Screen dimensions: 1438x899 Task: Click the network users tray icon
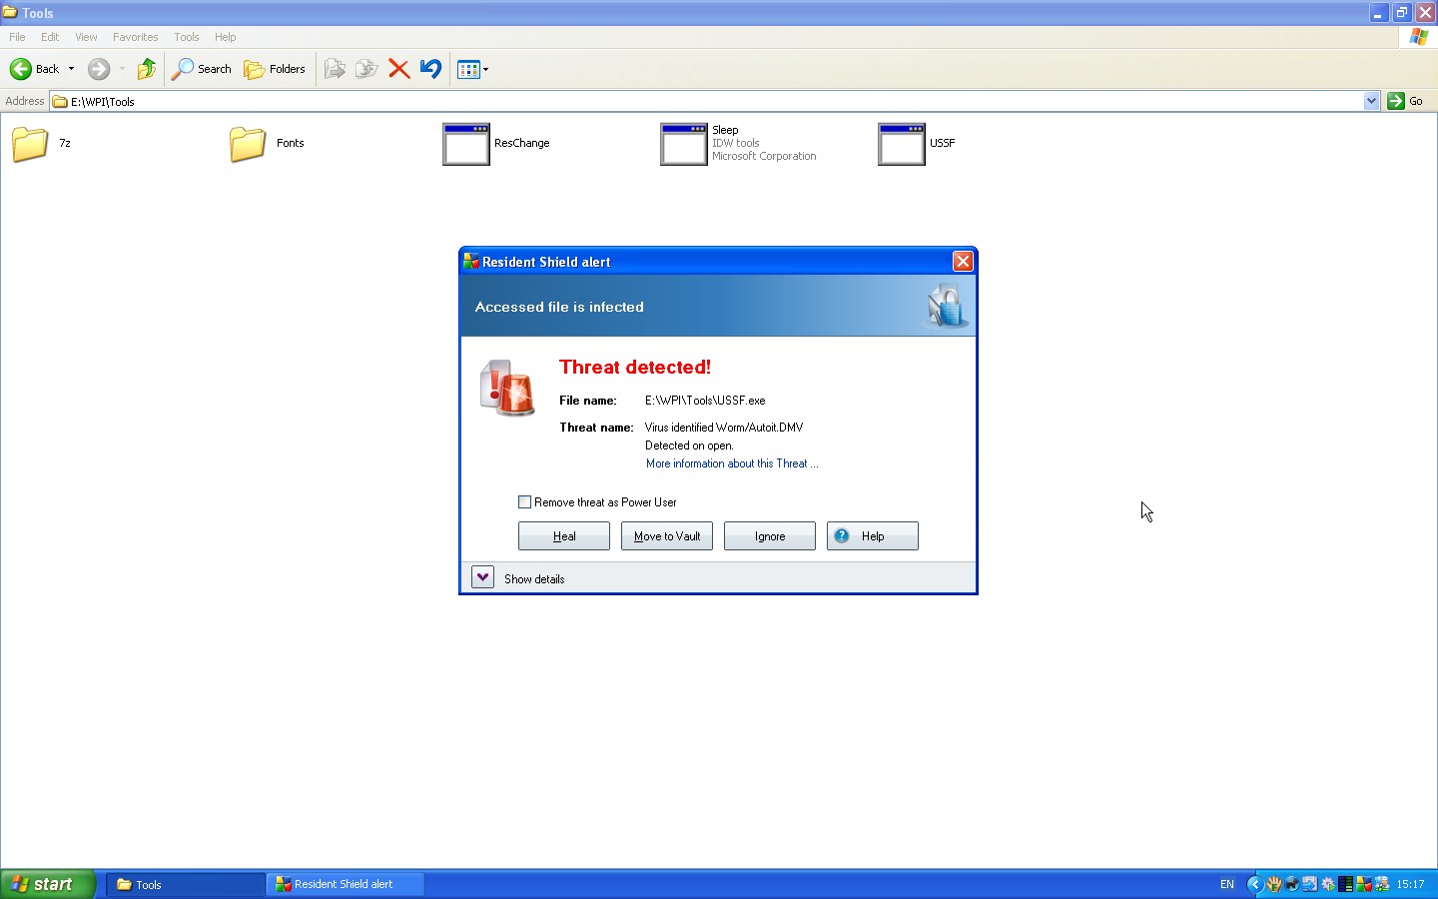(x=1382, y=884)
